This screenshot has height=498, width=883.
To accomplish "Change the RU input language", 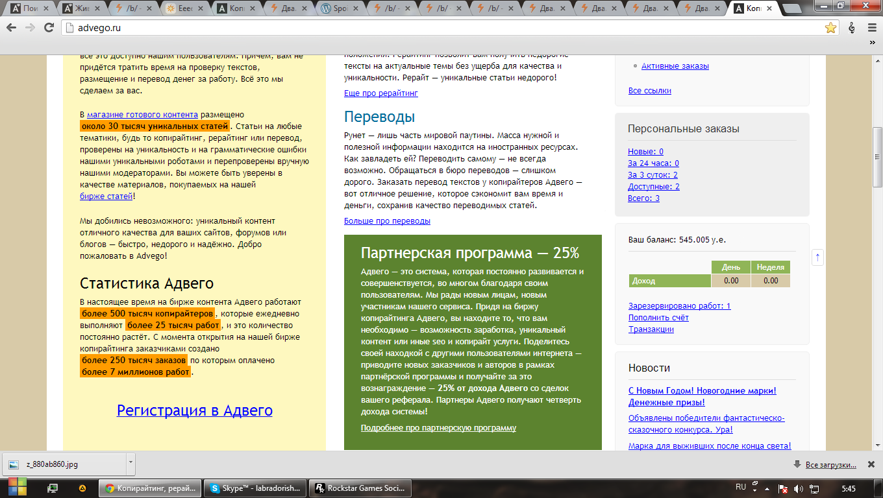I will click(x=741, y=487).
